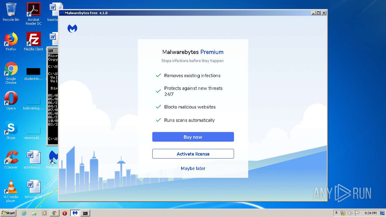Switch to the Command Prompt taskbar button
Viewport: 386px width, 217px height.
[x=85, y=213]
